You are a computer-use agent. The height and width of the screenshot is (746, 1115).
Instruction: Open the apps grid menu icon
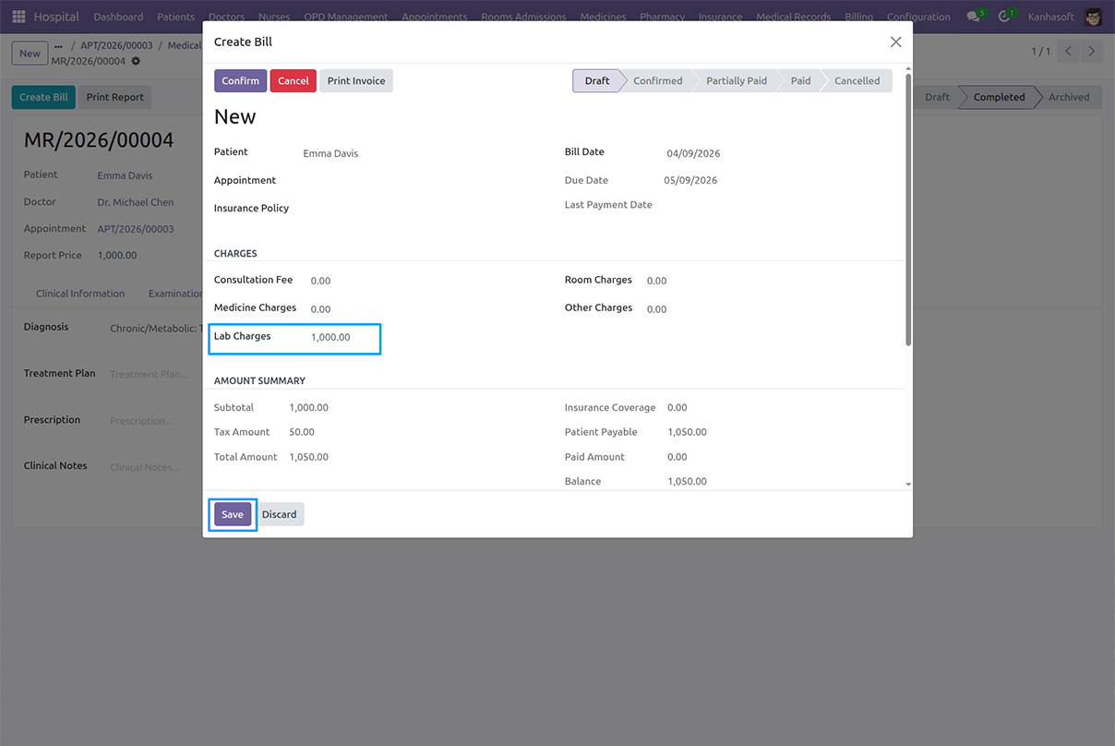point(18,16)
